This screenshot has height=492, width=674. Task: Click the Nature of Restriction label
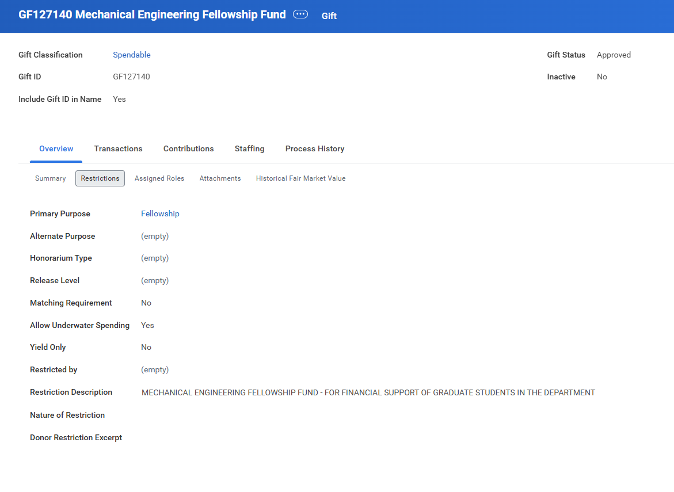pyautogui.click(x=67, y=415)
